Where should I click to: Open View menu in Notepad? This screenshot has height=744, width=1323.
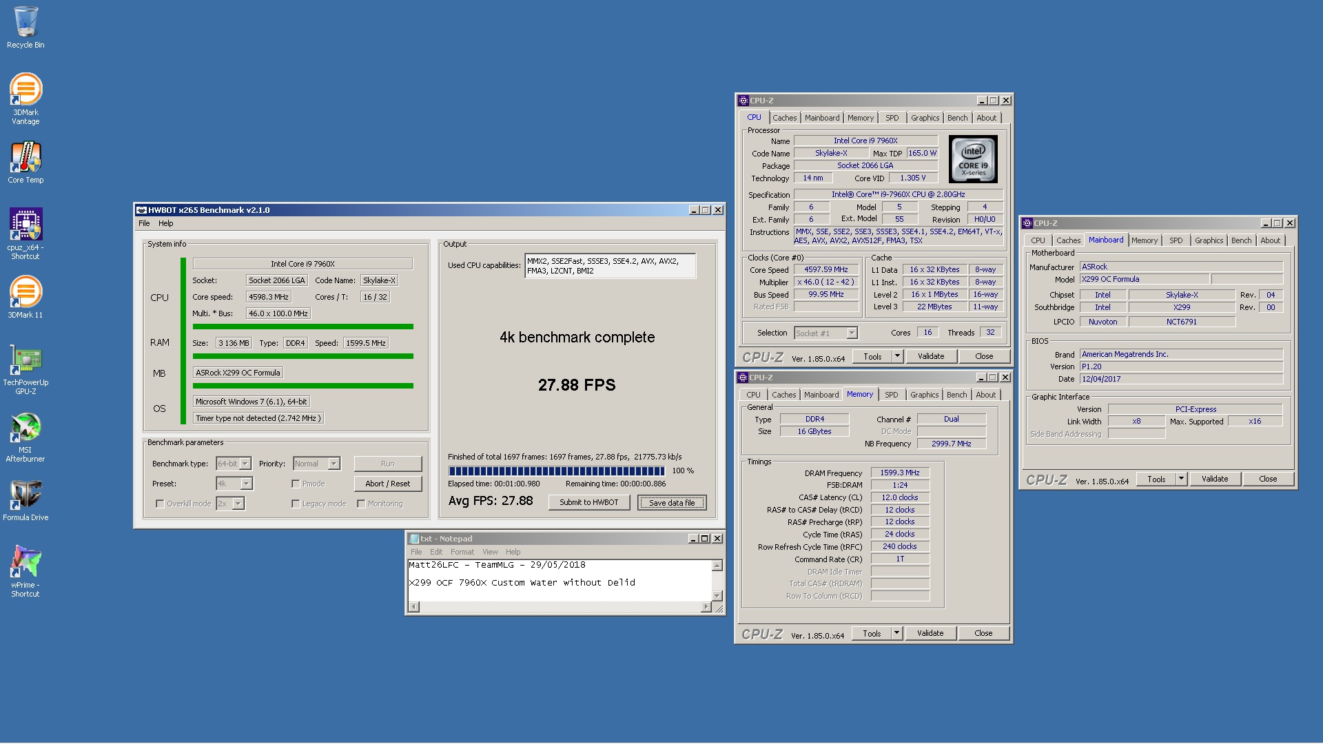490,552
